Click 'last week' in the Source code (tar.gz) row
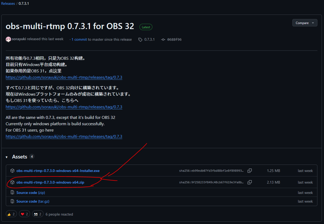The height and width of the screenshot is (224, 324). click(305, 201)
